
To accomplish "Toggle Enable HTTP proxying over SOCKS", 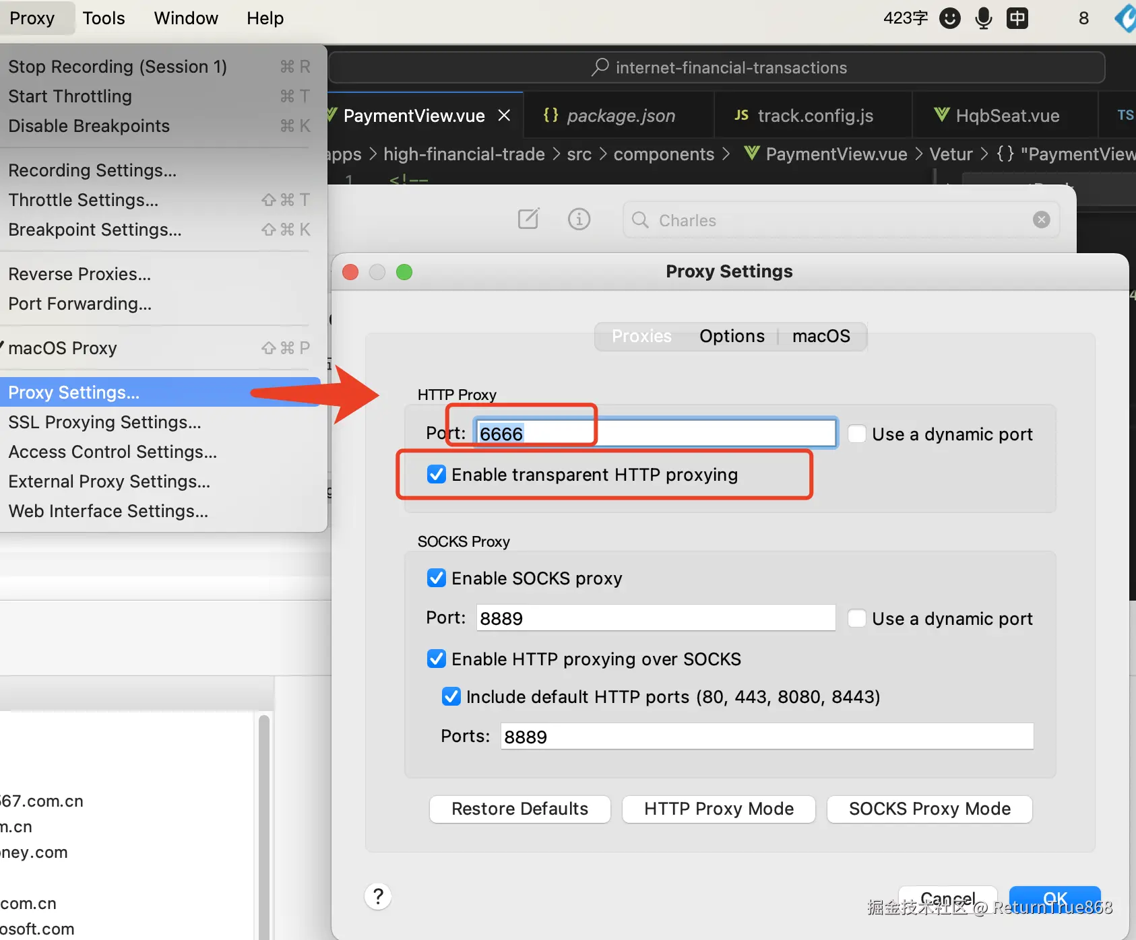I will (x=437, y=659).
